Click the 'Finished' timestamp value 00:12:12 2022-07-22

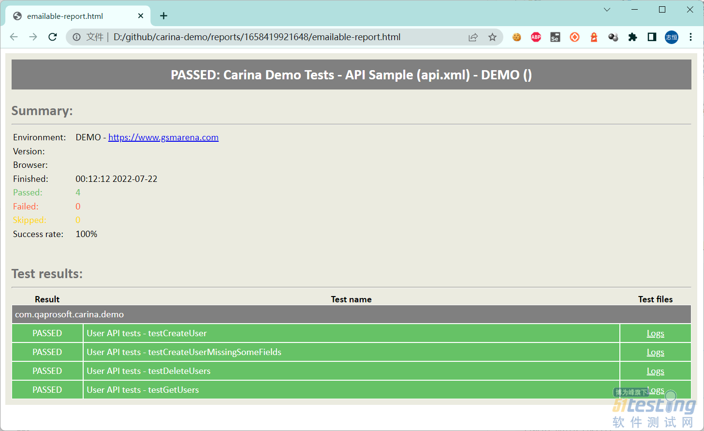tap(117, 179)
